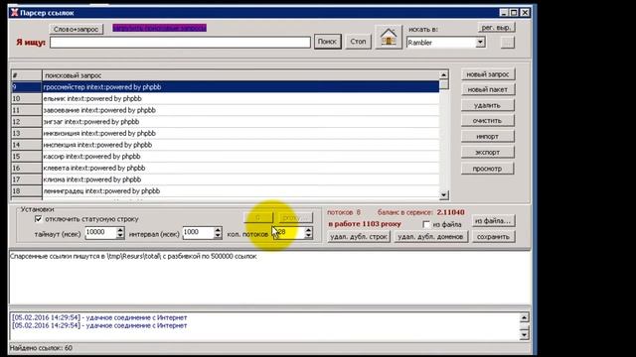Click the 'экспорт' button
This screenshot has width=636, height=357.
coord(488,152)
